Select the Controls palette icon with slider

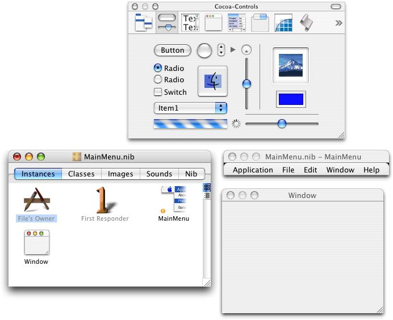pyautogui.click(x=167, y=23)
